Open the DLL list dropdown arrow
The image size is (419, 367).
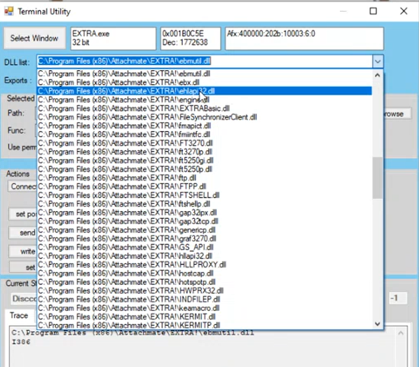point(377,61)
